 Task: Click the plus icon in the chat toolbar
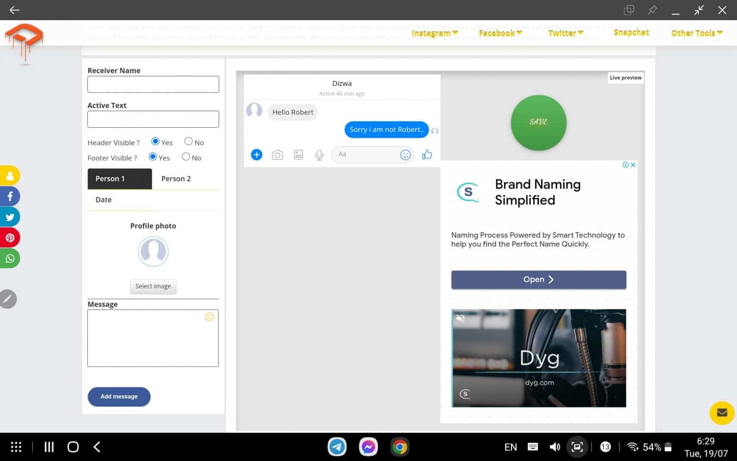click(x=256, y=154)
